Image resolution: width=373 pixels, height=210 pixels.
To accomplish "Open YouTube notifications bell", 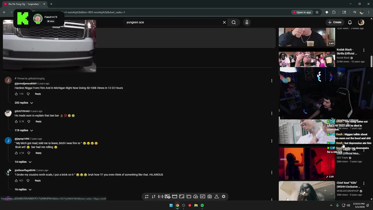I will (x=350, y=22).
